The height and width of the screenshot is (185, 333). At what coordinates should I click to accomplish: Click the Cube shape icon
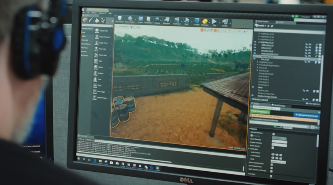(x=96, y=61)
